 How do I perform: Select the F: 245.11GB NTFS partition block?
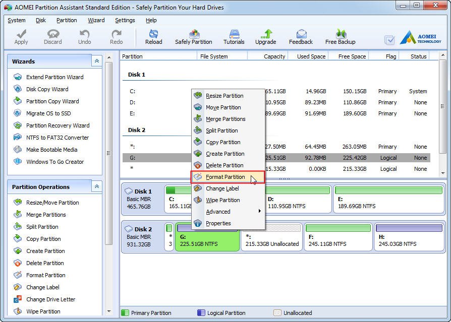coord(338,237)
